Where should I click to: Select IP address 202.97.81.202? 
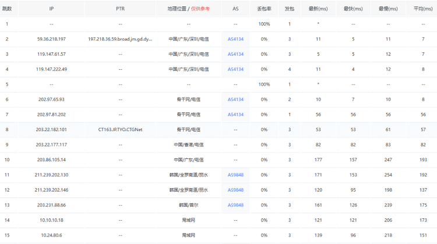51,115
